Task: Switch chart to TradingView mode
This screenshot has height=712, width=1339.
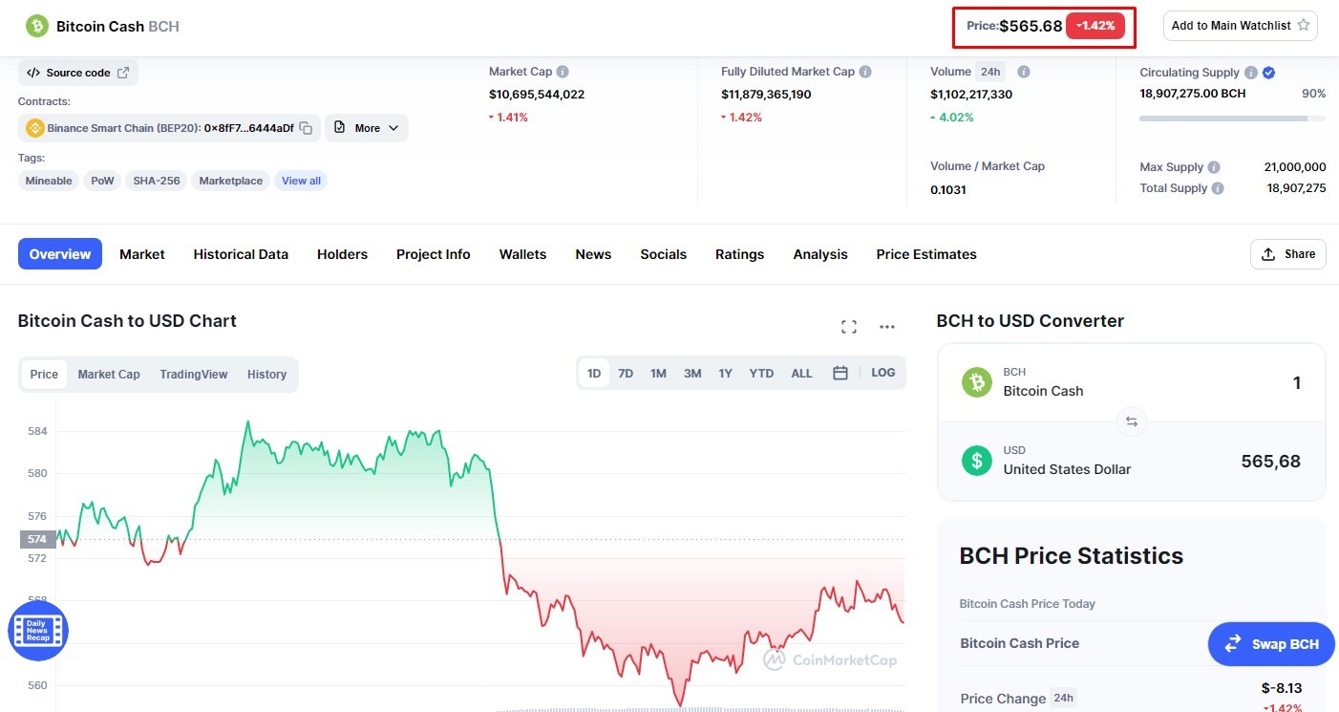Action: click(x=194, y=375)
